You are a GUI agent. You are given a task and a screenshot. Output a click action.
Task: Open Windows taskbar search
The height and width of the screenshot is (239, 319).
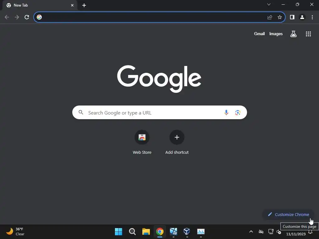pyautogui.click(x=132, y=232)
